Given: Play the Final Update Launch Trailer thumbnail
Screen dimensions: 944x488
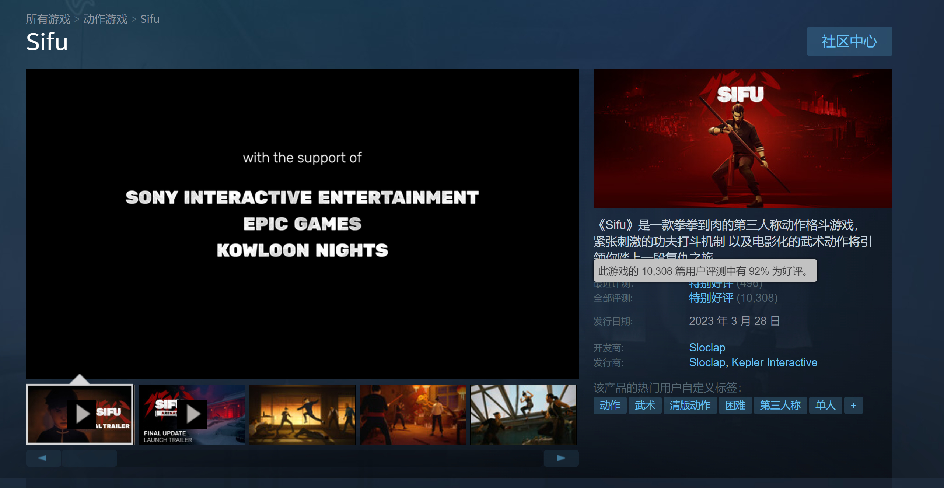Looking at the screenshot, I should pyautogui.click(x=192, y=414).
